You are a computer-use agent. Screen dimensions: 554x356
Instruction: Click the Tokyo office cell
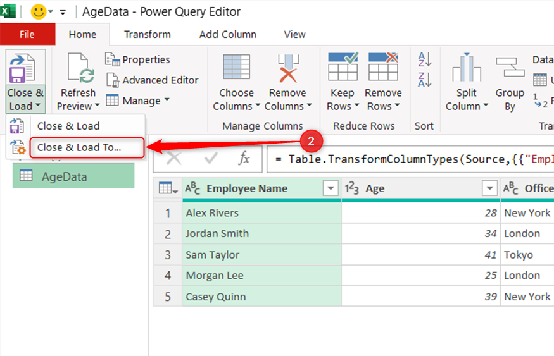(x=527, y=255)
